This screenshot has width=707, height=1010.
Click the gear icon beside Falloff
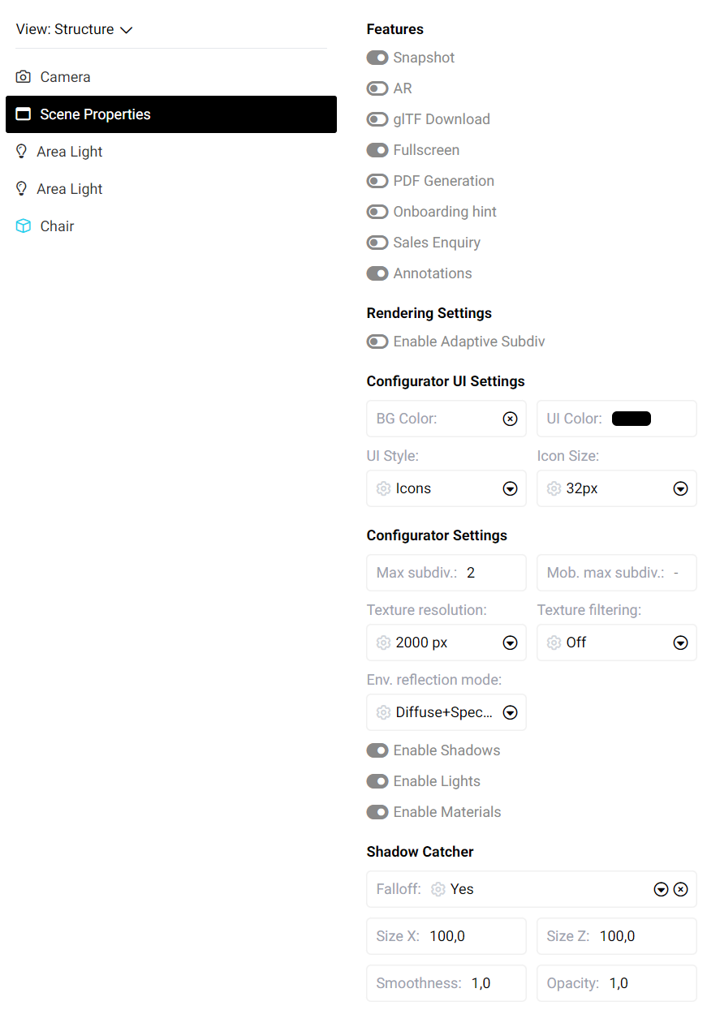tap(438, 889)
